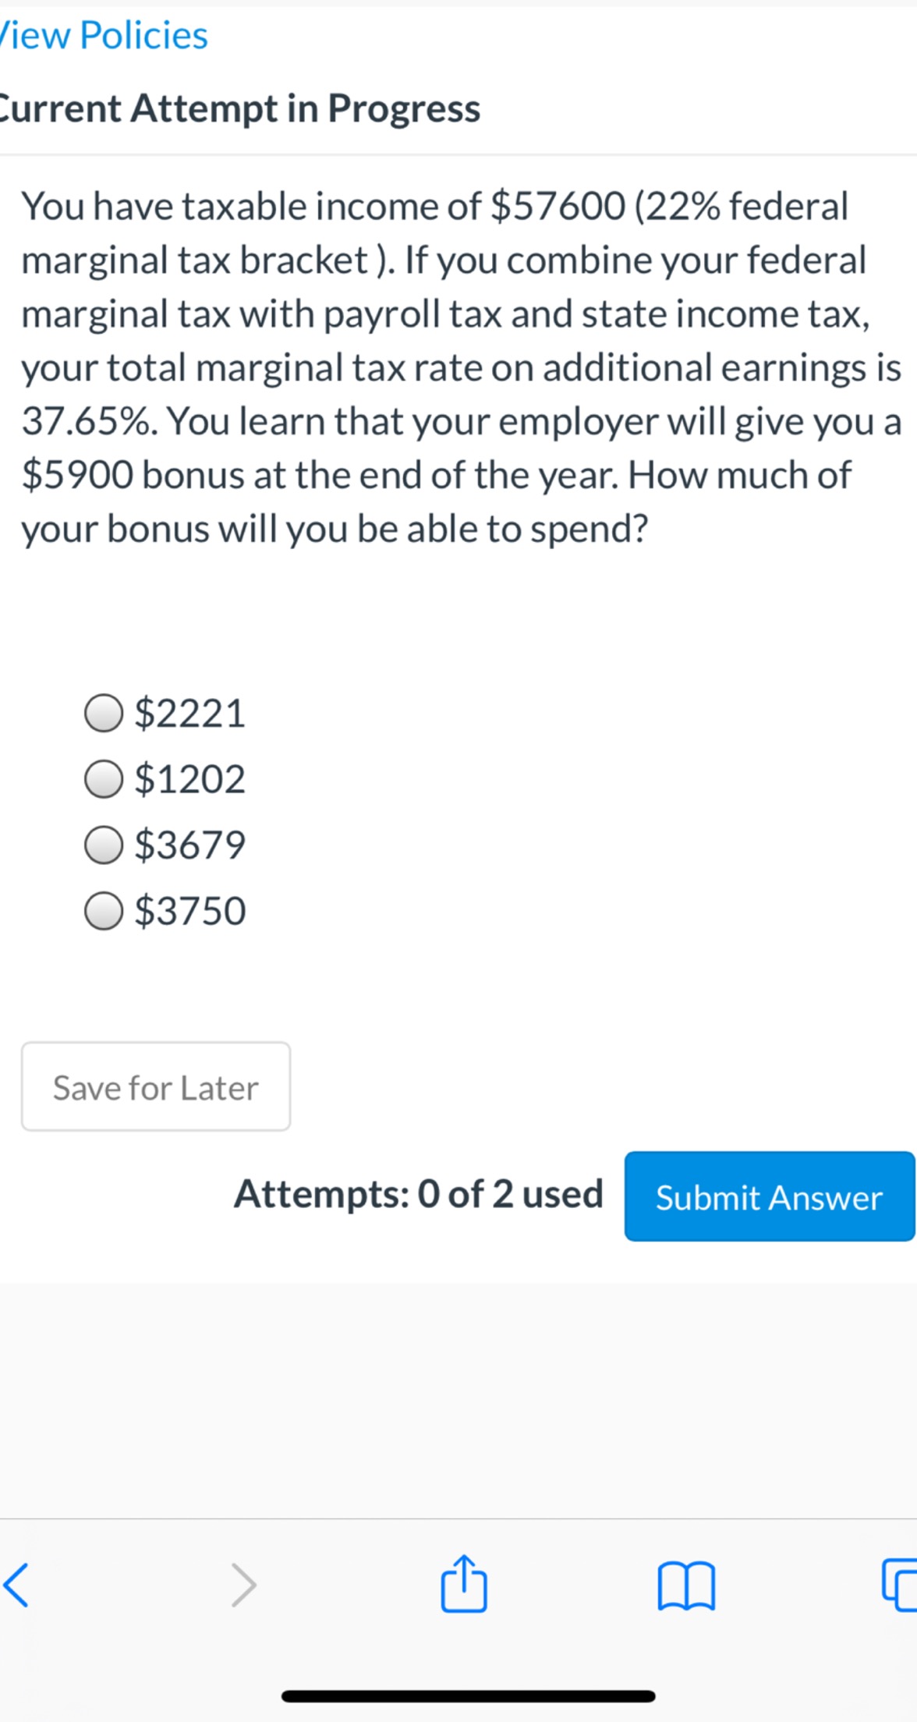Choose the $3679 answer choice
The width and height of the screenshot is (917, 1722).
click(x=103, y=845)
